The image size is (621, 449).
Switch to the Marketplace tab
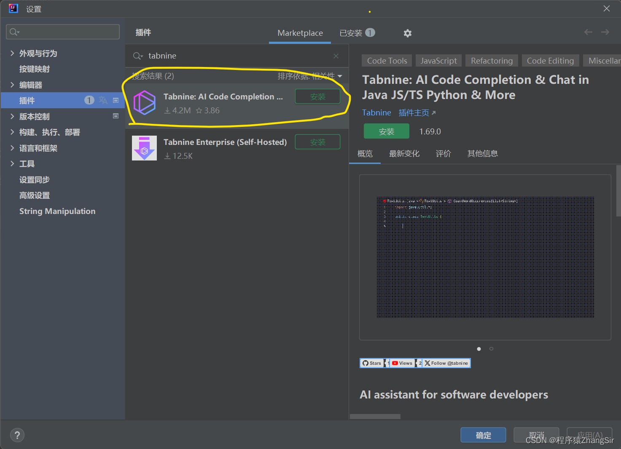300,33
